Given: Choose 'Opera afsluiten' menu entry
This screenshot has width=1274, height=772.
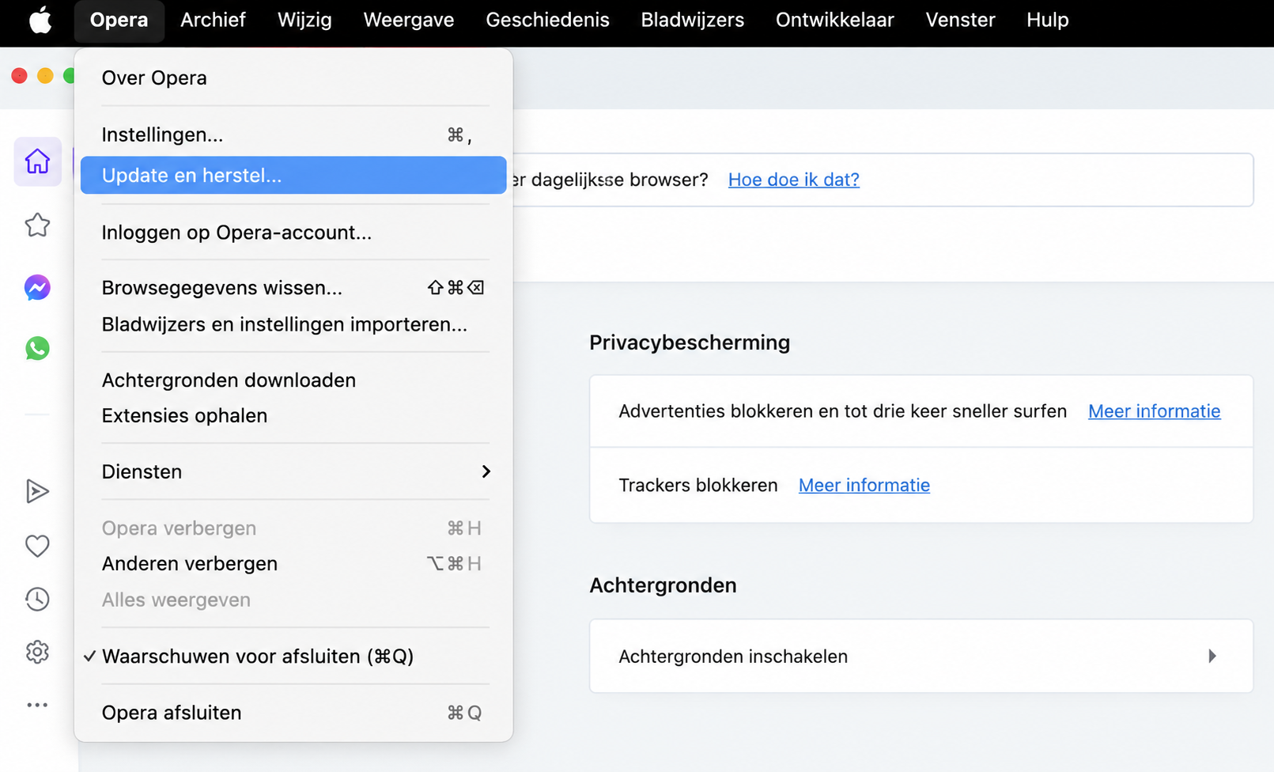Looking at the screenshot, I should [x=293, y=713].
